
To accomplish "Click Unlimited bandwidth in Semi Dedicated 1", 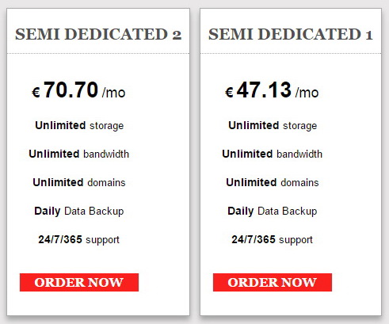I will coord(273,154).
